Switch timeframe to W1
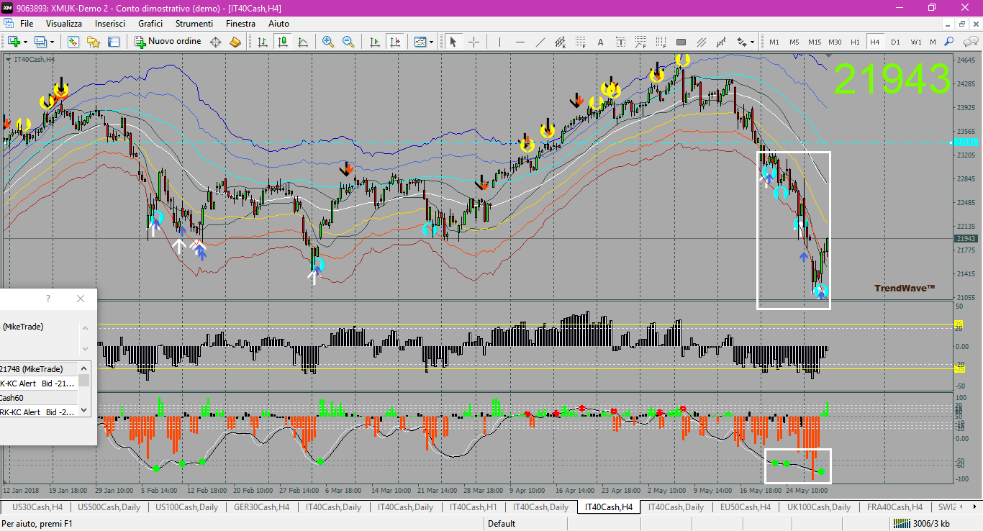 point(915,42)
